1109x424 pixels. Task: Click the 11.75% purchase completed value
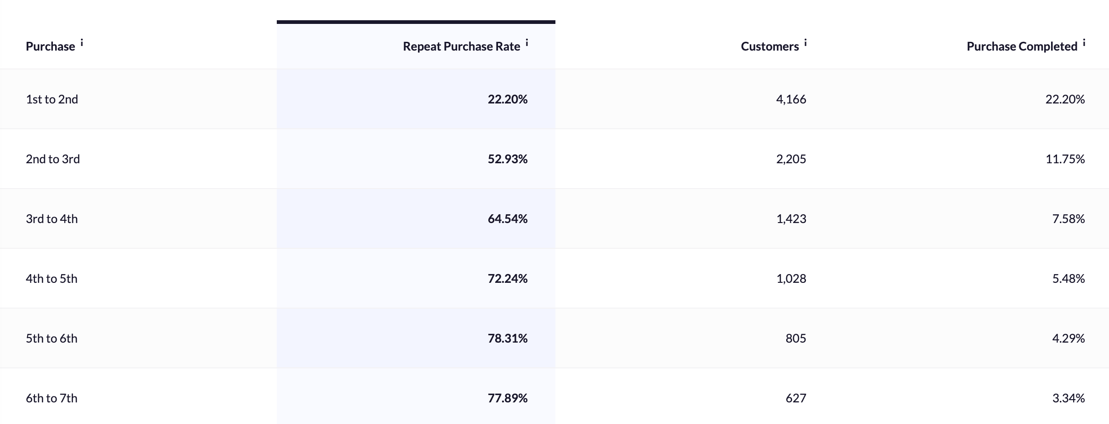tap(1065, 159)
